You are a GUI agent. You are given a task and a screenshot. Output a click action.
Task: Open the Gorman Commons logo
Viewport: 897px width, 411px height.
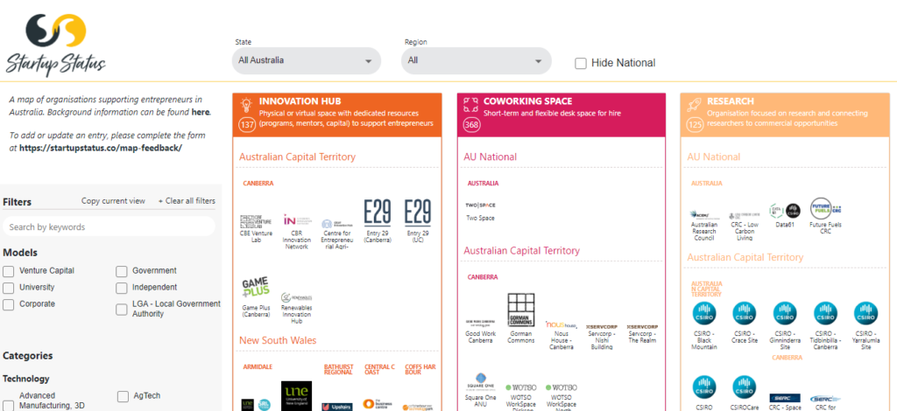520,310
